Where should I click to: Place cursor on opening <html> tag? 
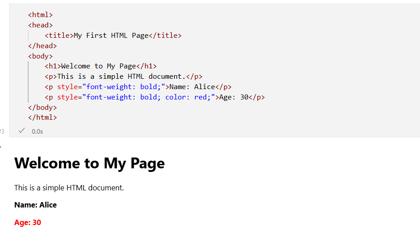[x=40, y=15]
